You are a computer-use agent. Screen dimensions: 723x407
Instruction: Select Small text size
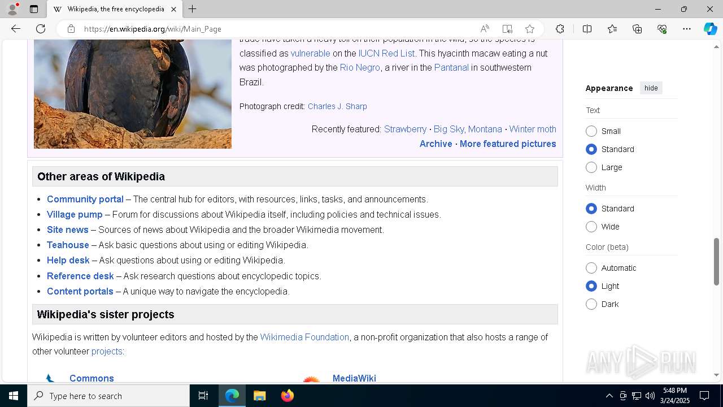click(591, 131)
